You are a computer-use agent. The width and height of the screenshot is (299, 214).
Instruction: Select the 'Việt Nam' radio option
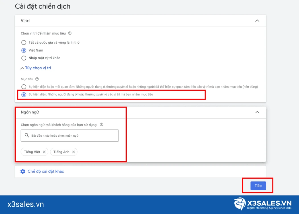[x=24, y=51]
